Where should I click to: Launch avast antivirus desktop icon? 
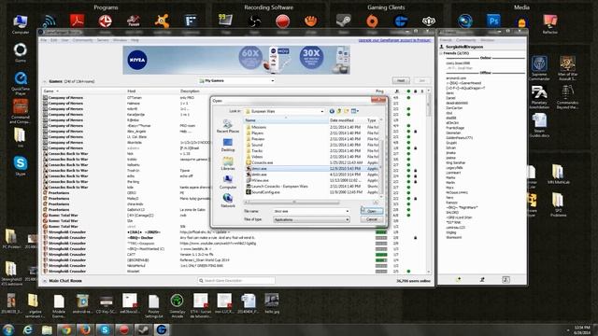click(162, 21)
